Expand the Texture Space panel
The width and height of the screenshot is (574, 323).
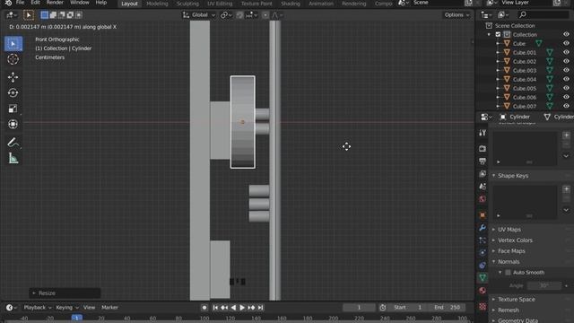pos(517,299)
